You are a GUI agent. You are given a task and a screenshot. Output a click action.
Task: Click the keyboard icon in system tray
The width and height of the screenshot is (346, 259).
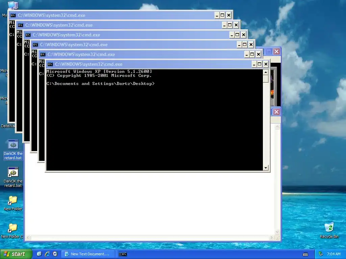click(x=305, y=254)
